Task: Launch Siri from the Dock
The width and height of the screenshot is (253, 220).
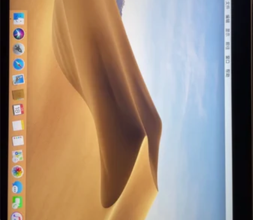Action: [19, 34]
